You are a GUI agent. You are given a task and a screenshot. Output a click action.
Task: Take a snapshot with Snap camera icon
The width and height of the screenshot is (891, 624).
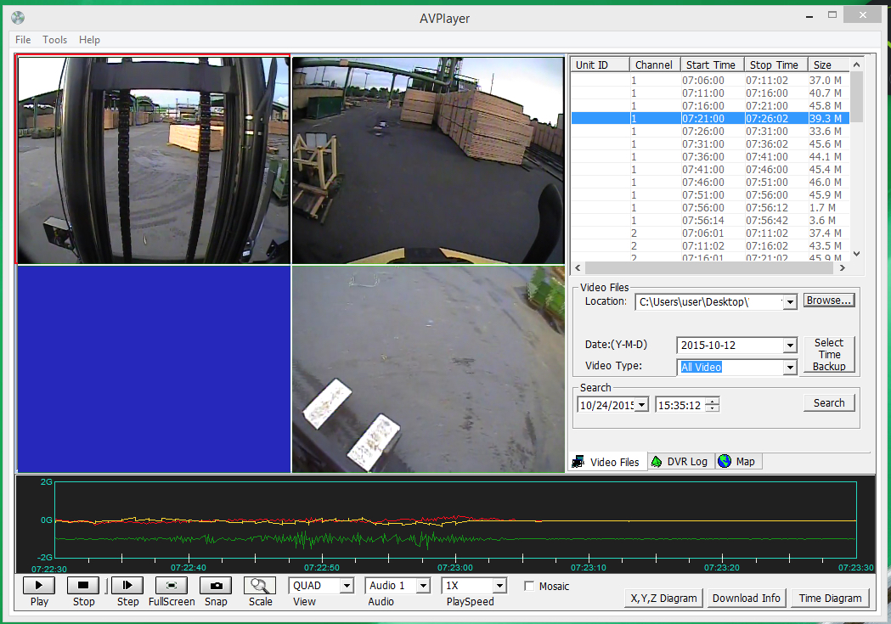216,586
